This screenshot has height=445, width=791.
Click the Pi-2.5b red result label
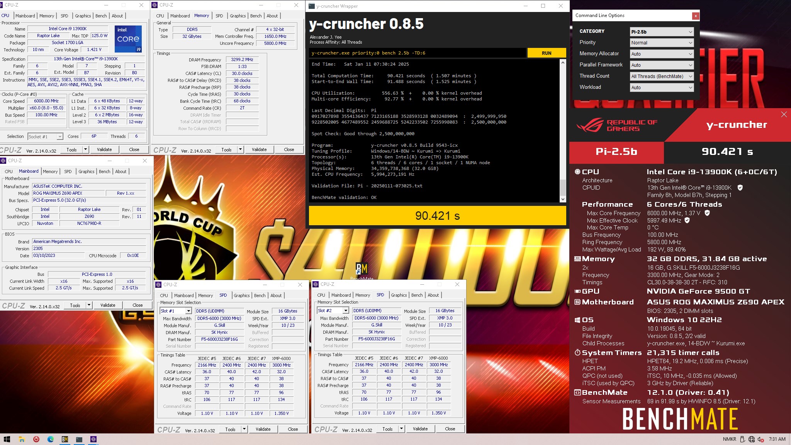tap(616, 152)
